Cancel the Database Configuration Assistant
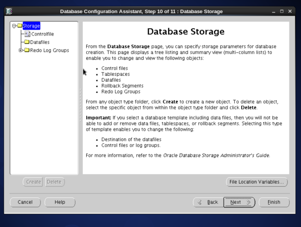 coord(25,202)
